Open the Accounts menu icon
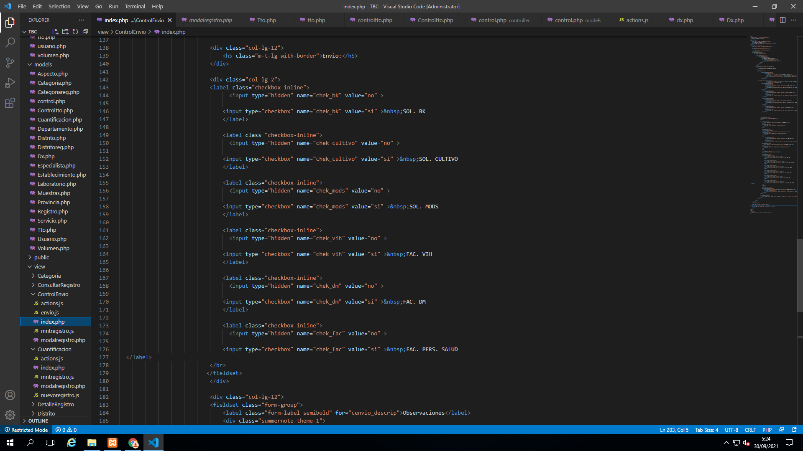Image resolution: width=803 pixels, height=451 pixels. (10, 395)
